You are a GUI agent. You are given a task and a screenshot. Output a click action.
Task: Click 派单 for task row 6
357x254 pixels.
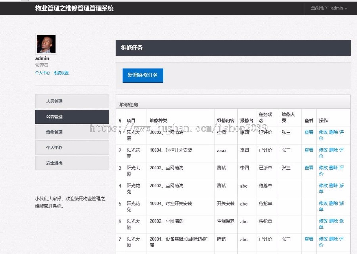click(x=341, y=221)
